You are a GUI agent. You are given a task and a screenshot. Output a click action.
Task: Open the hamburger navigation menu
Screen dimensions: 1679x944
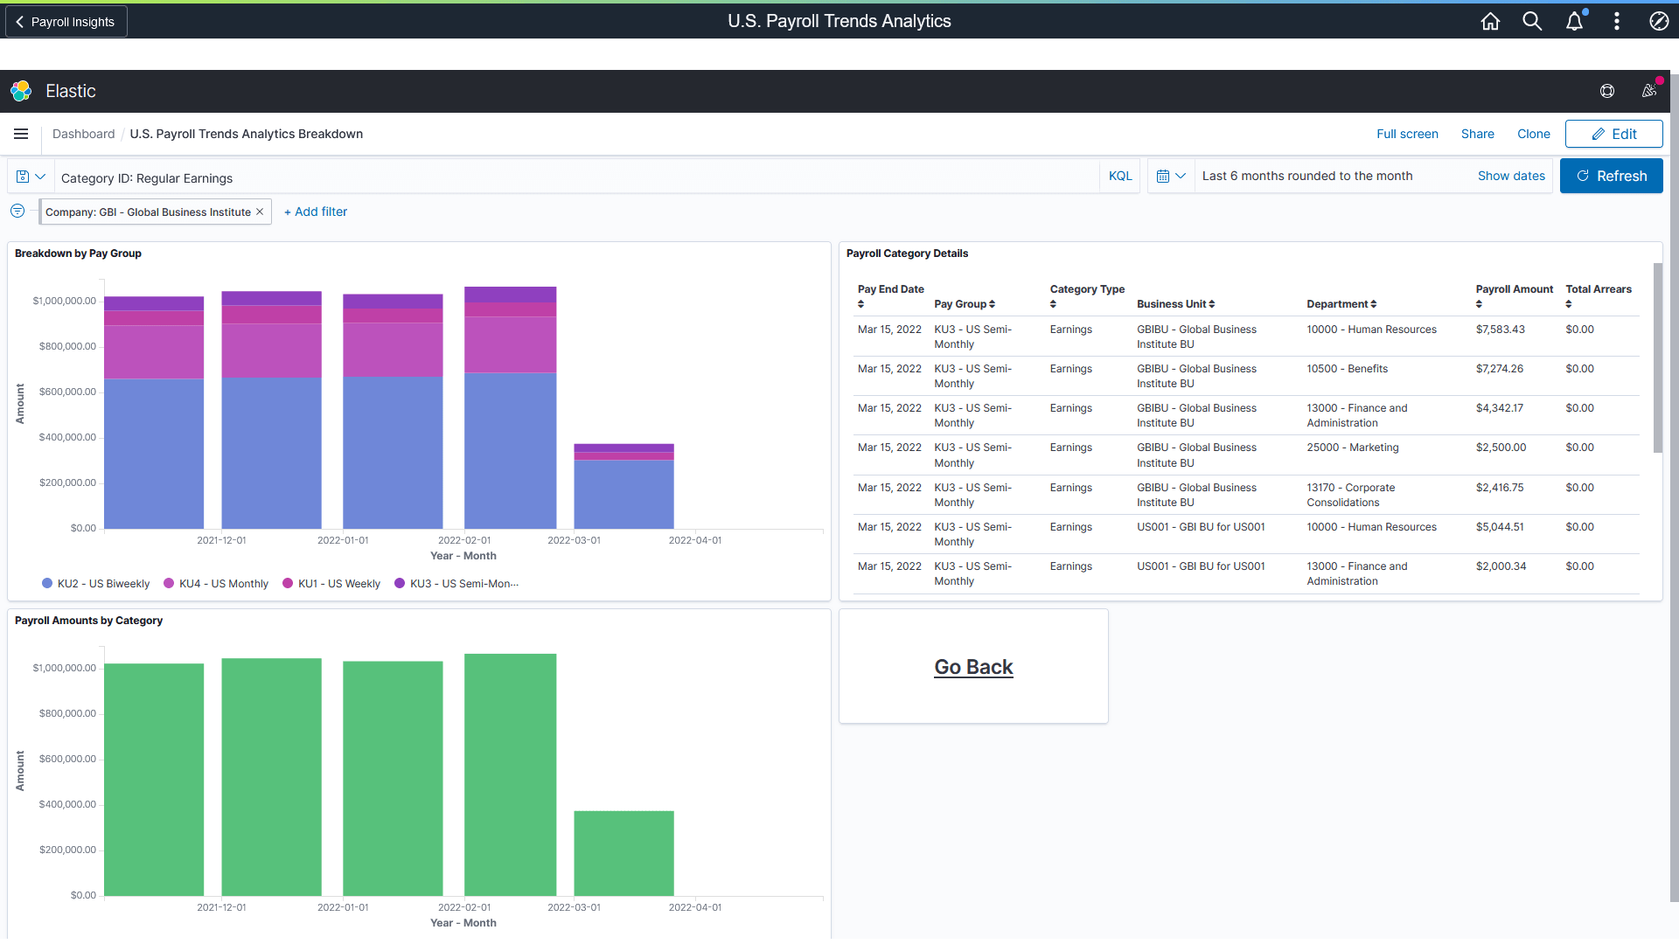21,134
